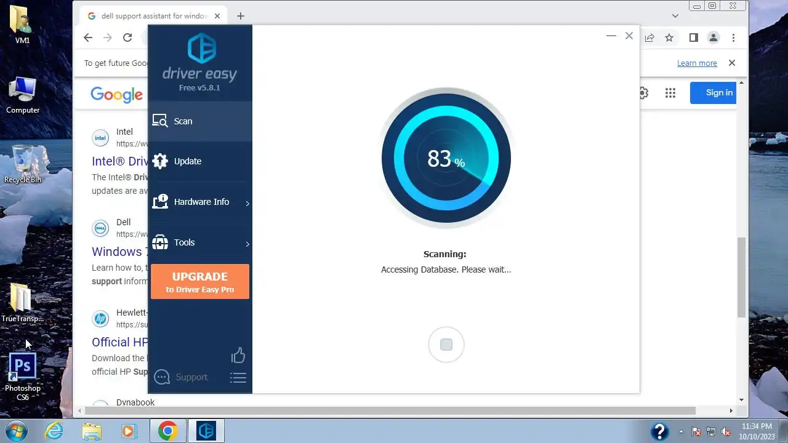Click the Google Sign in button

point(713,93)
